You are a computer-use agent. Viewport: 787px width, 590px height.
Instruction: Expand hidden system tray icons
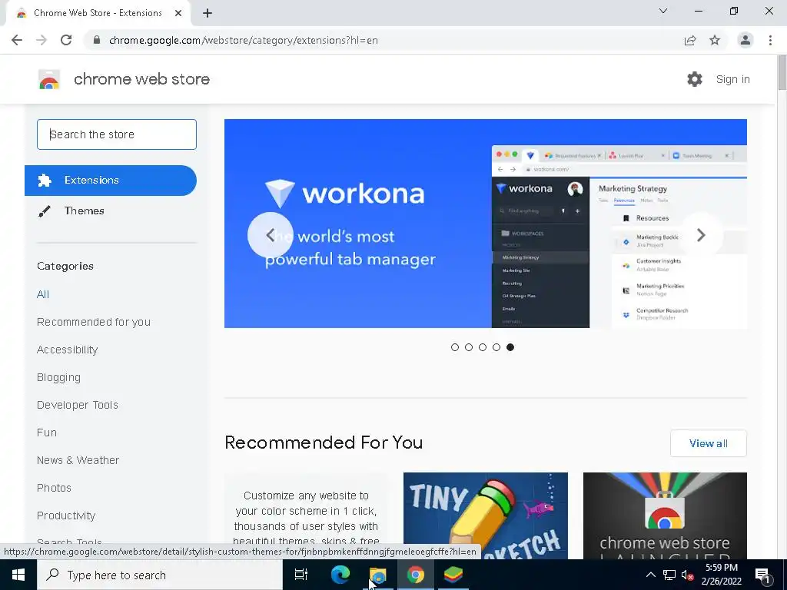650,575
